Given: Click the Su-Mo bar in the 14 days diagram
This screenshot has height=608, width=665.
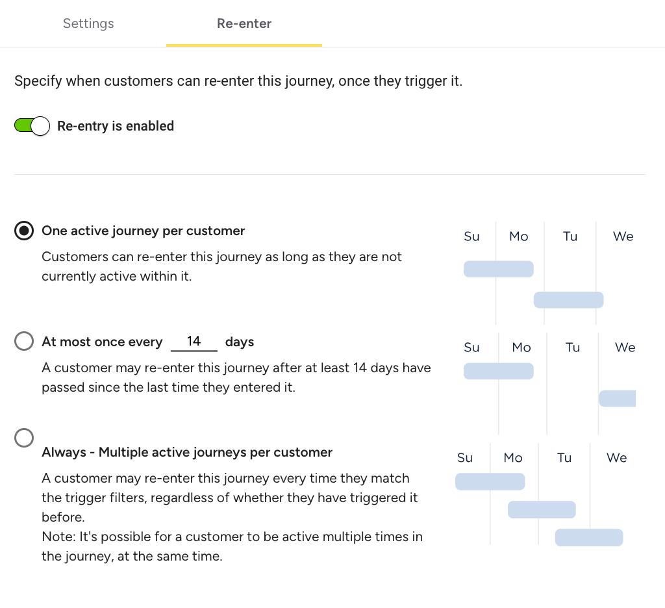Looking at the screenshot, I should point(498,372).
